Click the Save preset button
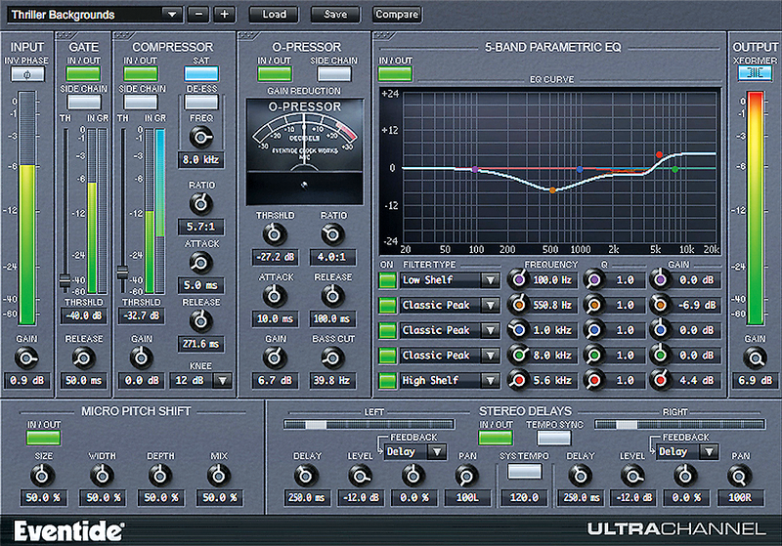This screenshot has width=782, height=546. [x=335, y=15]
